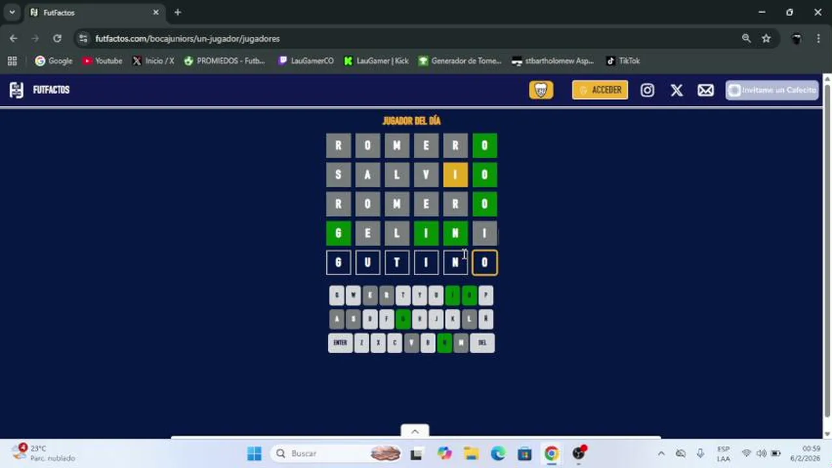The width and height of the screenshot is (832, 468).
Task: Click the Chrome icon in taskbar
Action: pyautogui.click(x=551, y=453)
